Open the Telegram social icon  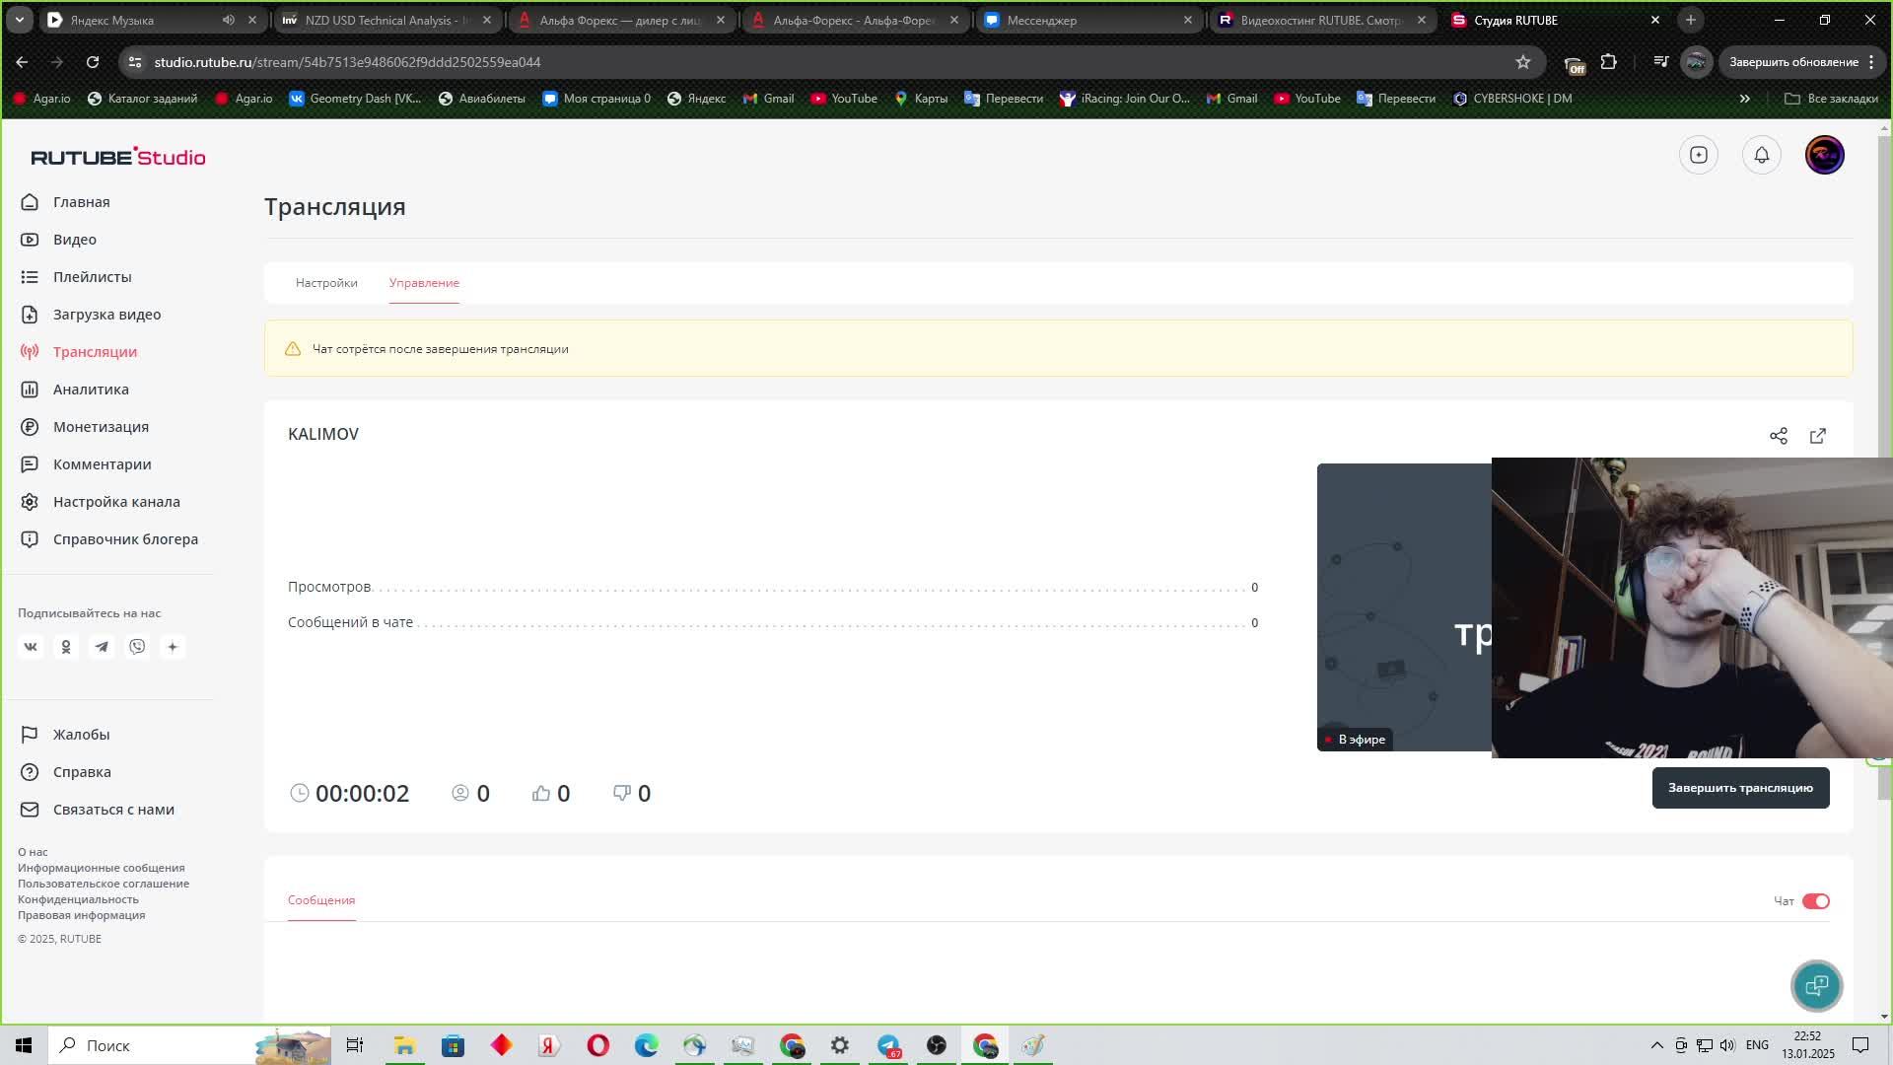click(x=102, y=647)
